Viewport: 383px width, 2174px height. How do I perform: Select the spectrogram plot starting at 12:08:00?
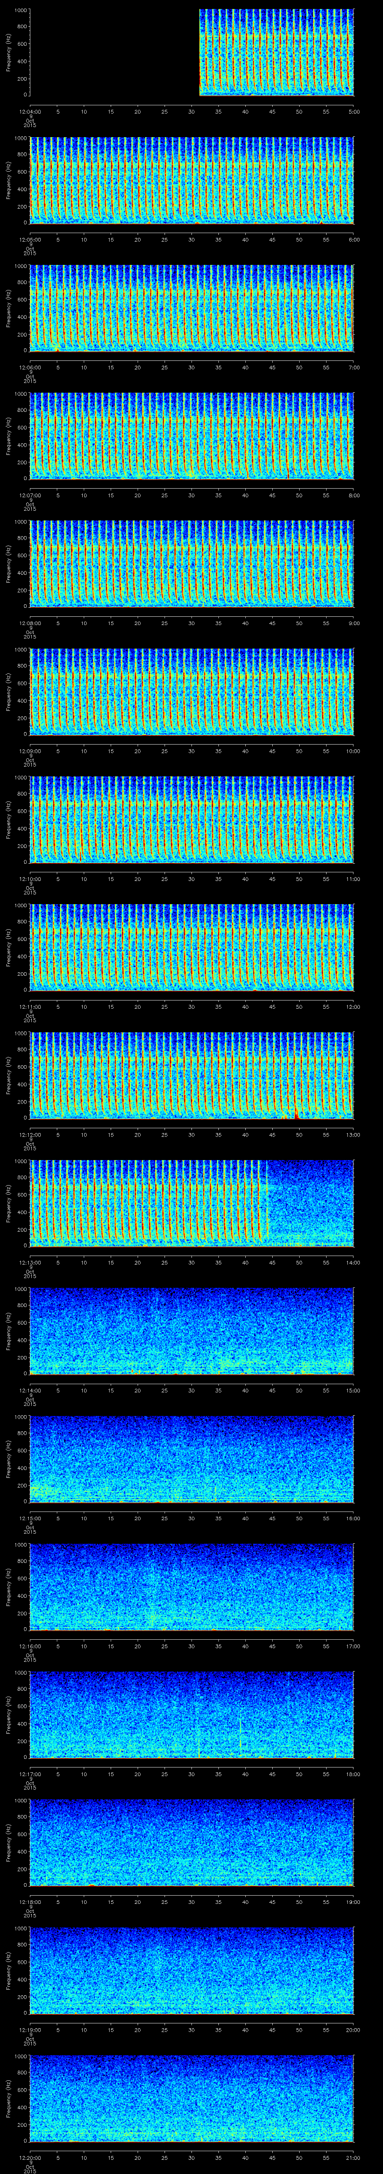(x=192, y=564)
